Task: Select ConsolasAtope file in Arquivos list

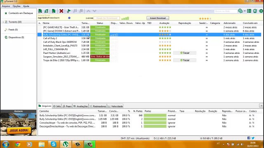Action: [150, 123]
